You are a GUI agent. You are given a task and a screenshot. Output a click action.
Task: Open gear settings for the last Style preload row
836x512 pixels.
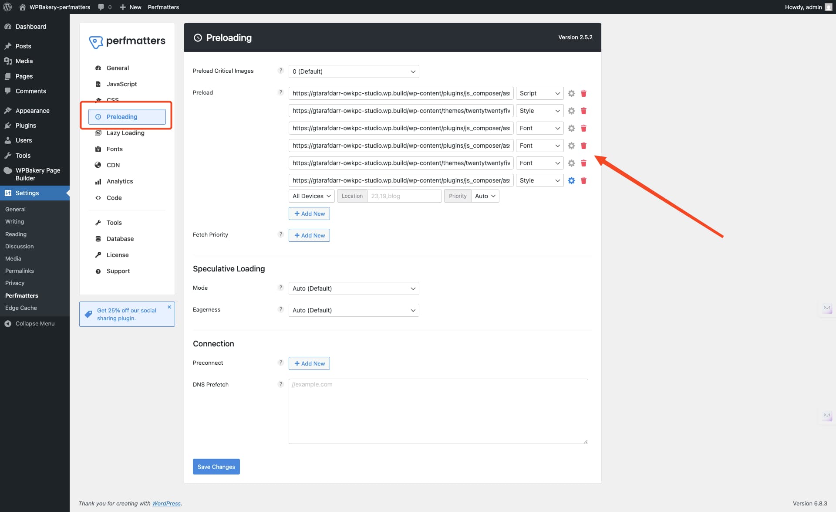pyautogui.click(x=571, y=180)
